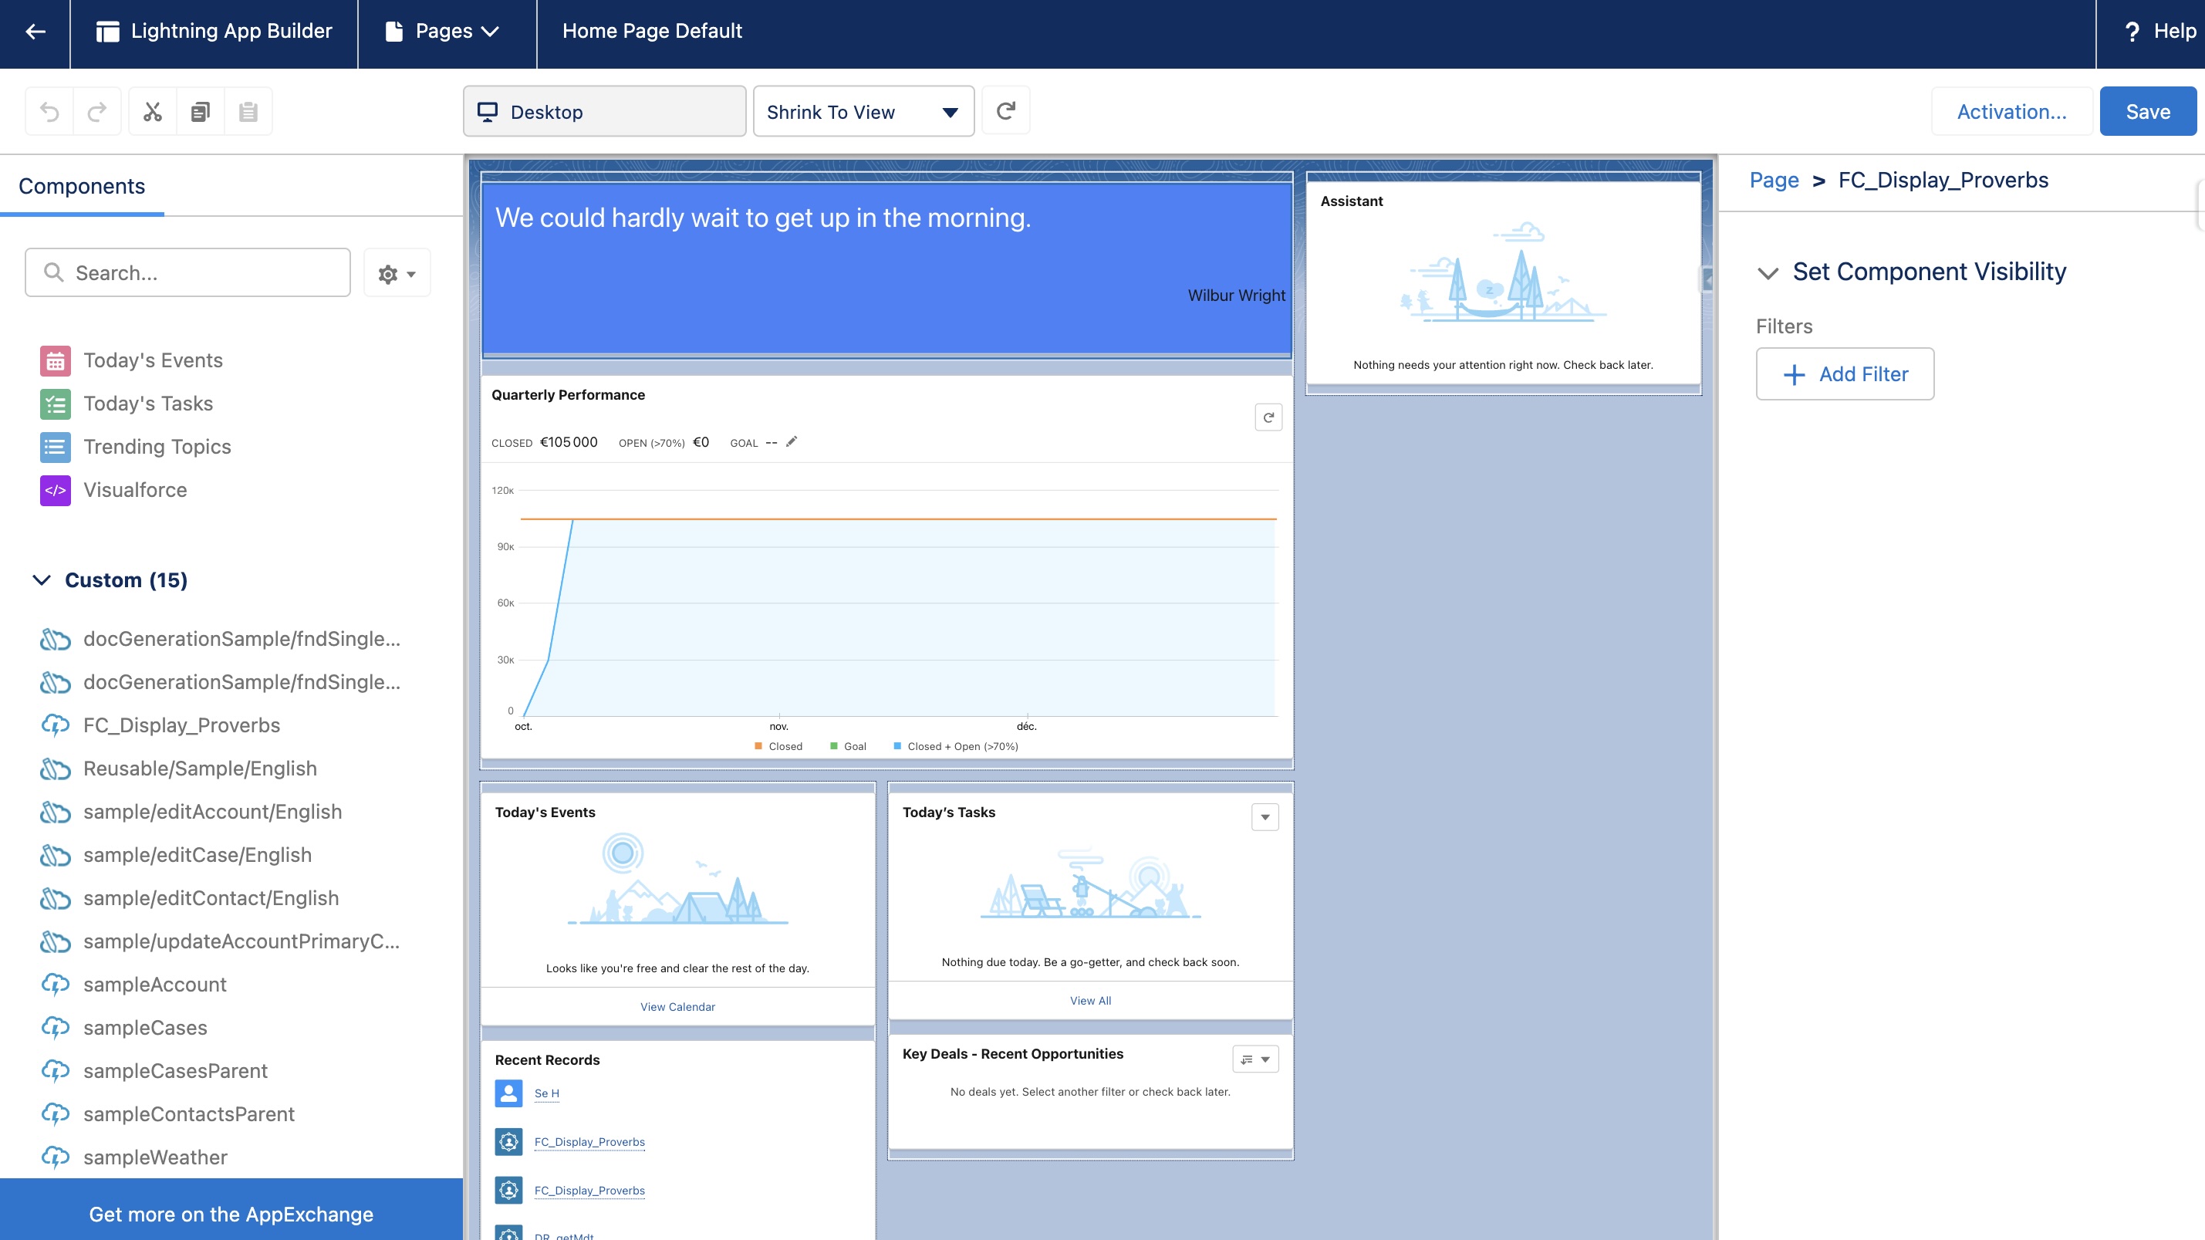The height and width of the screenshot is (1240, 2205).
Task: Click the Wilbur Wright author text
Action: coord(1236,296)
